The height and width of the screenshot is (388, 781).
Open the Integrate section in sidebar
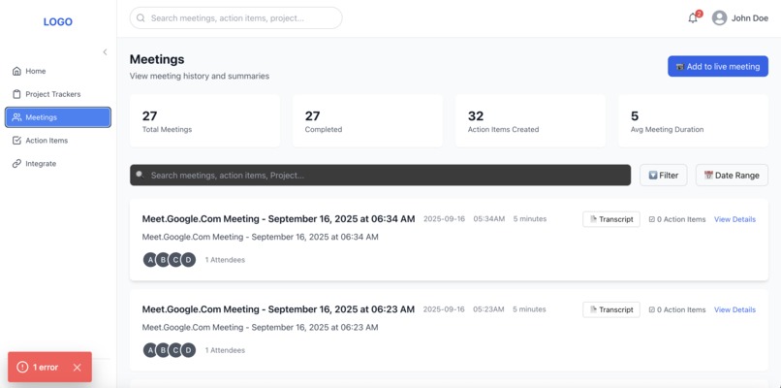coord(58,164)
